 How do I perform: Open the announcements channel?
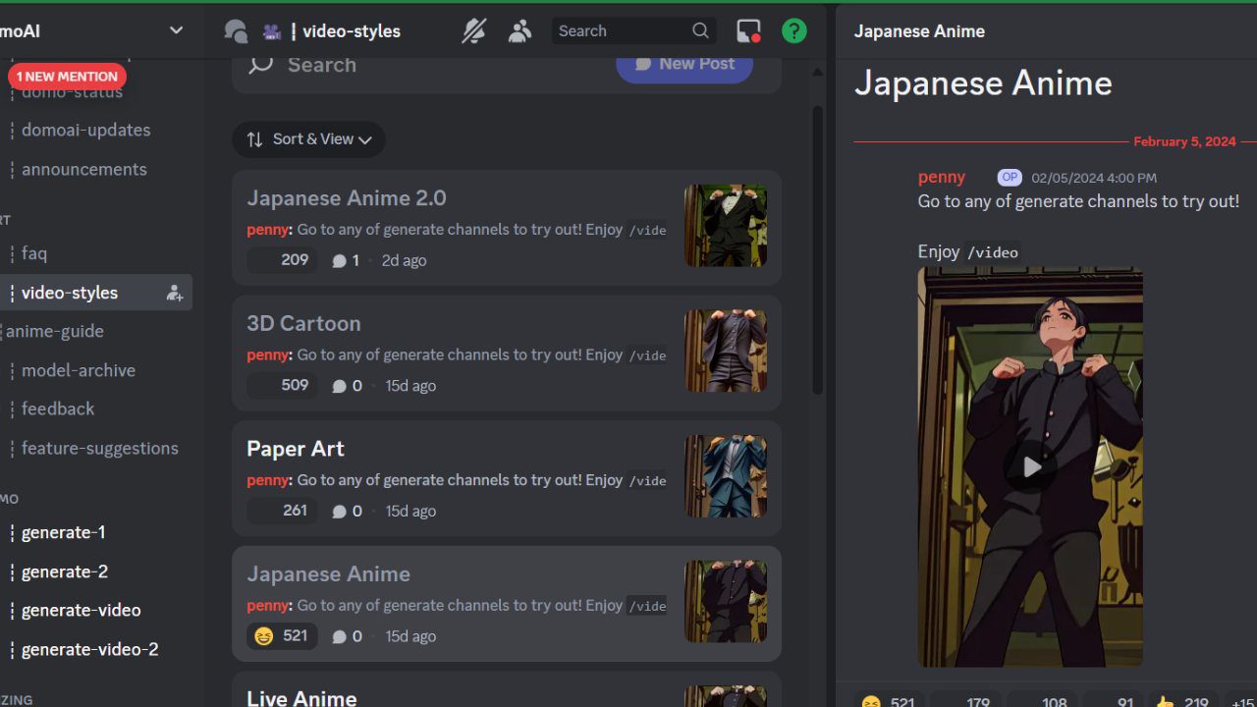click(83, 169)
